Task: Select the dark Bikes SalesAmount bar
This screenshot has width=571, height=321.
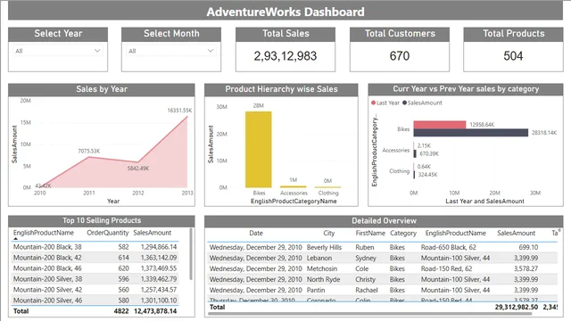Action: point(471,133)
